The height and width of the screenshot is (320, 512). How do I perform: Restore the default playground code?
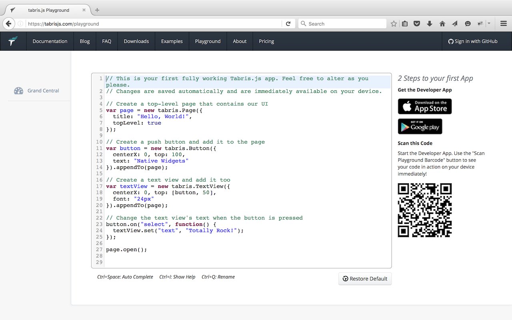[365, 279]
